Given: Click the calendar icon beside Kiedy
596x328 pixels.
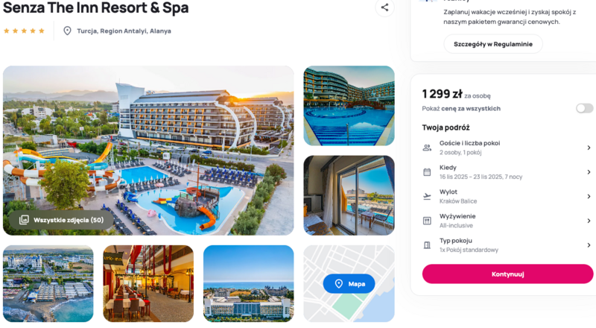Looking at the screenshot, I should pos(427,172).
